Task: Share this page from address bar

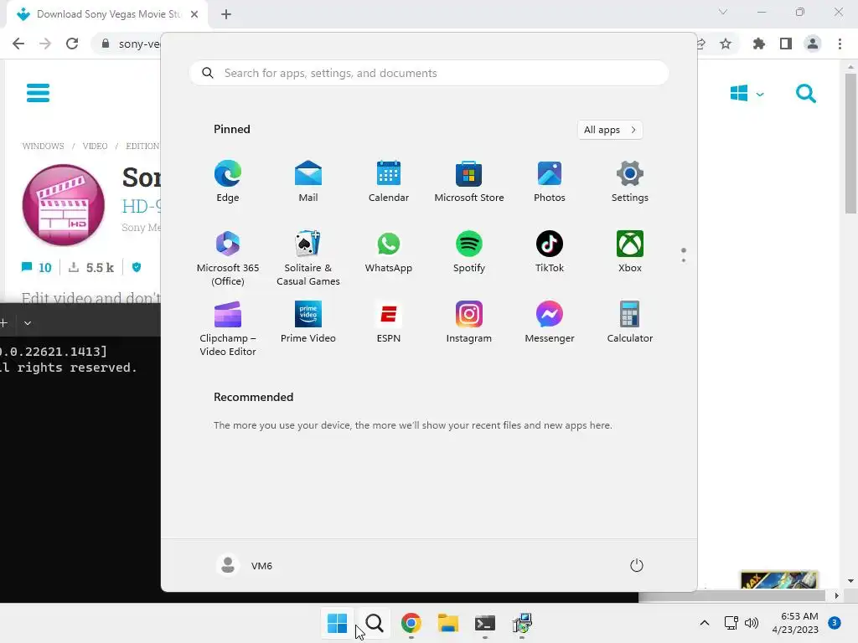Action: (701, 44)
